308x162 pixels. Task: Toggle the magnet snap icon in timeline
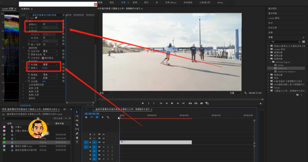(92, 117)
